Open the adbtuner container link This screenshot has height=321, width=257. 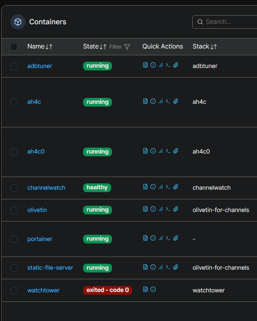point(40,66)
